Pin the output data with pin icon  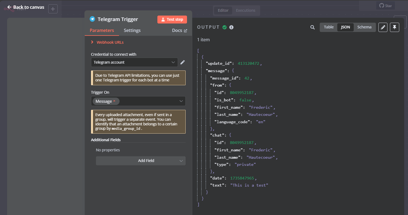click(x=395, y=27)
